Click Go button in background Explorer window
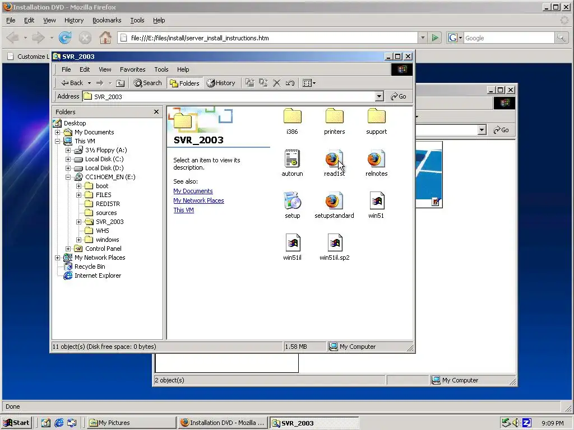 pos(501,130)
